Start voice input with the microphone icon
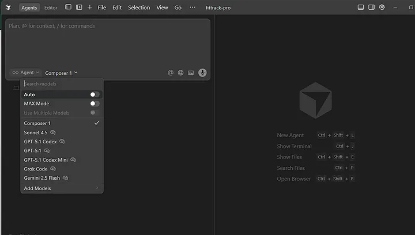Screen dimensions: 415x235 coord(202,73)
